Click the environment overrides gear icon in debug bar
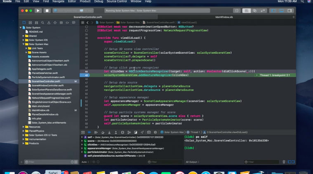Image resolution: width=313 pixels, height=174 pixels. coord(155,132)
